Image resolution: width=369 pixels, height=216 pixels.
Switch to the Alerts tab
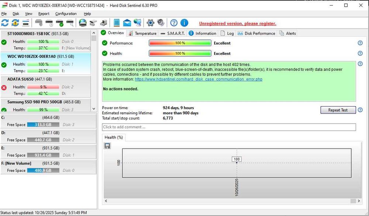287,34
